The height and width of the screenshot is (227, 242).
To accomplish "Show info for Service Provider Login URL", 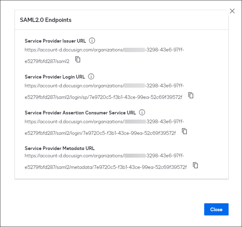I will click(x=91, y=77).
